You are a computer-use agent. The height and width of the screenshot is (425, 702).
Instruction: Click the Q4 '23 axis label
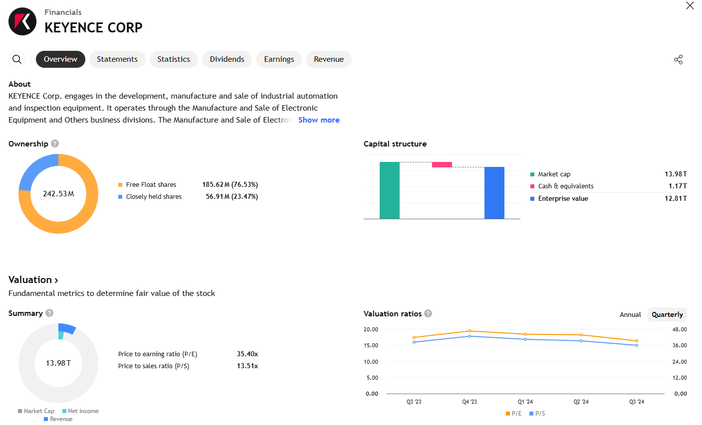pyautogui.click(x=469, y=402)
